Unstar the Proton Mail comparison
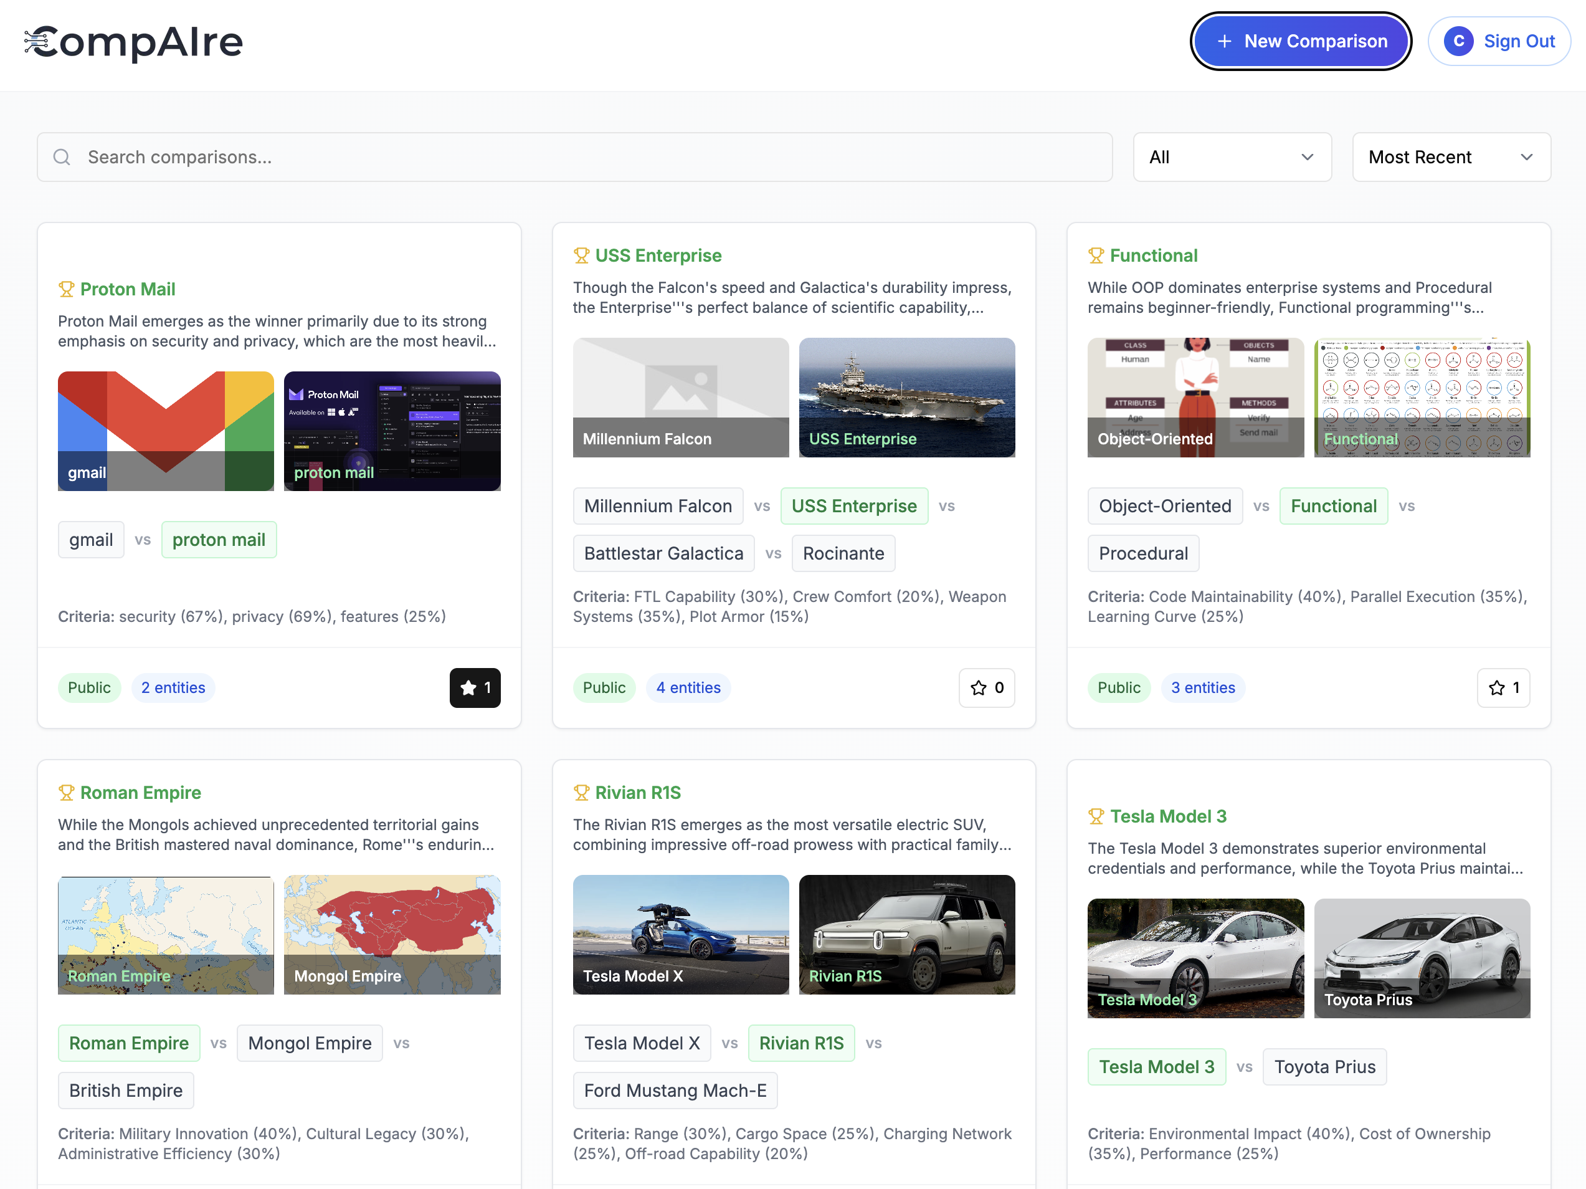The height and width of the screenshot is (1189, 1586). (475, 688)
